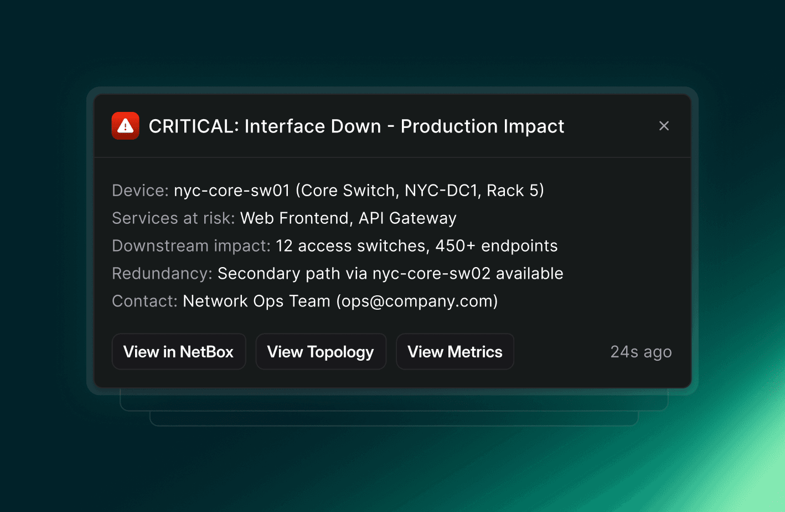View the network topology for this alert
785x512 pixels.
click(x=321, y=351)
